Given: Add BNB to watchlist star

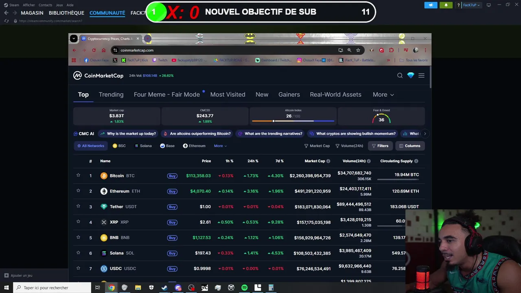Looking at the screenshot, I should coord(78,237).
